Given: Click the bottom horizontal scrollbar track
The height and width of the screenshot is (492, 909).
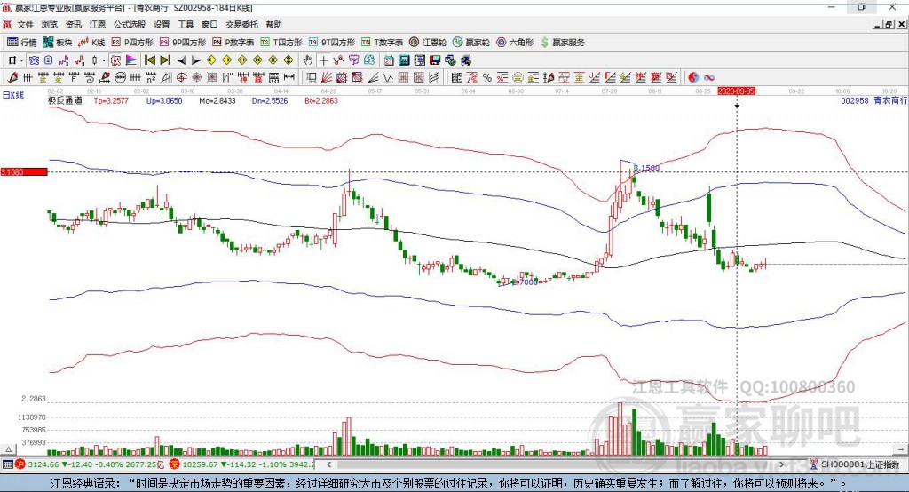Looking at the screenshot, I should point(557,464).
